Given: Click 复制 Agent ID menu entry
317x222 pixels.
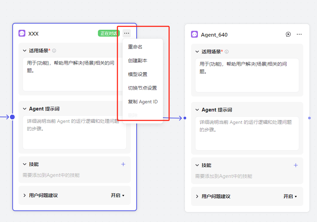Looking at the screenshot, I should (143, 102).
